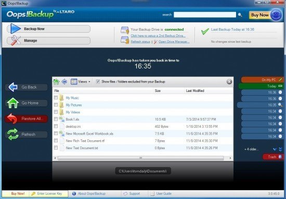Open the red Trash entry
286x199 pixels.
(x=273, y=157)
